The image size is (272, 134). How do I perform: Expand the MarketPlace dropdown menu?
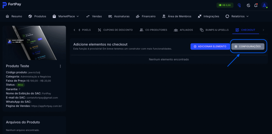coord(66,16)
